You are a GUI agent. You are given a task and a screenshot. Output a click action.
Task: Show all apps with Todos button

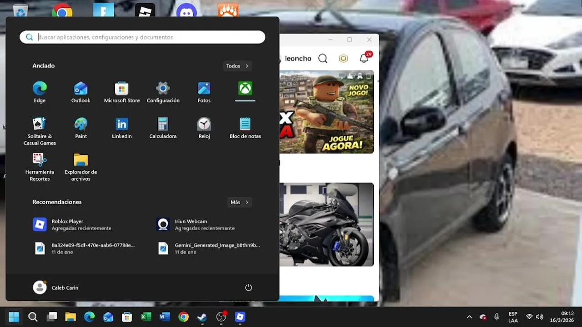[x=237, y=66]
